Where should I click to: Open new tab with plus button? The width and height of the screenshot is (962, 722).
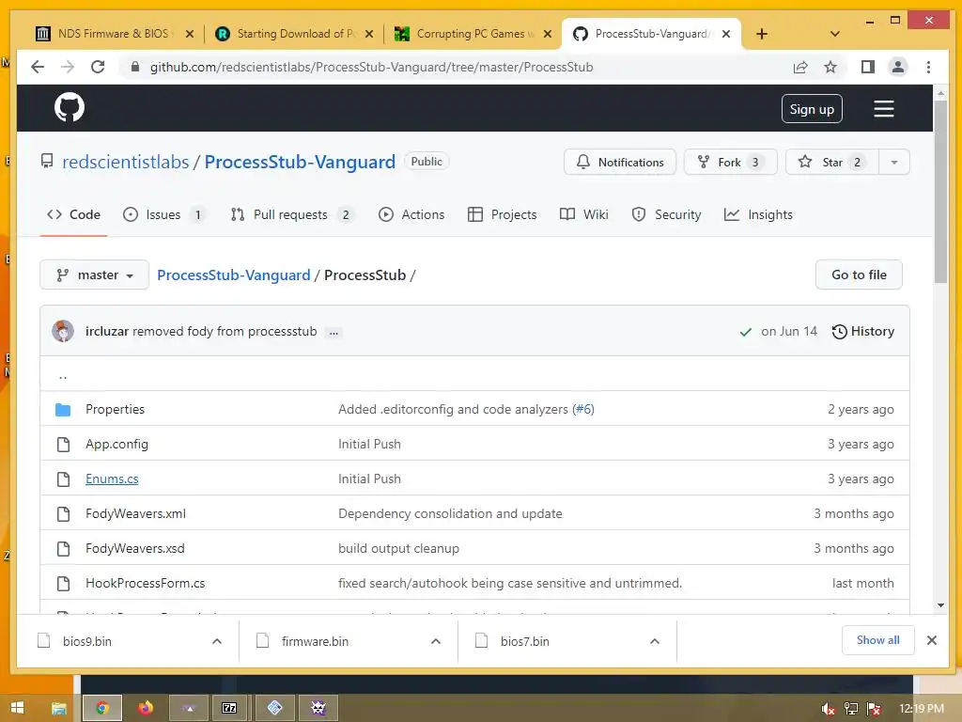click(761, 35)
